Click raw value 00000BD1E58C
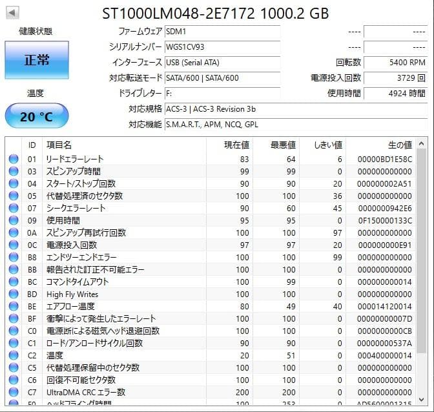434x412 pixels. tap(385, 160)
